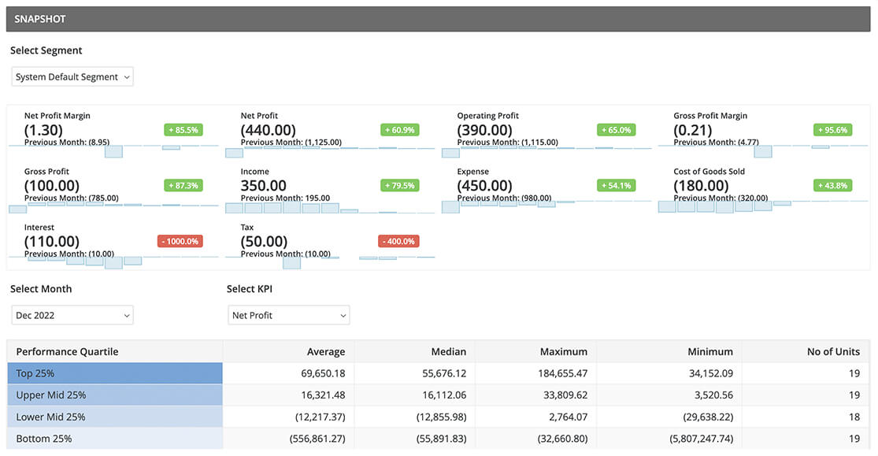
Task: Click the Interest value (110.00)
Action: [x=51, y=242]
